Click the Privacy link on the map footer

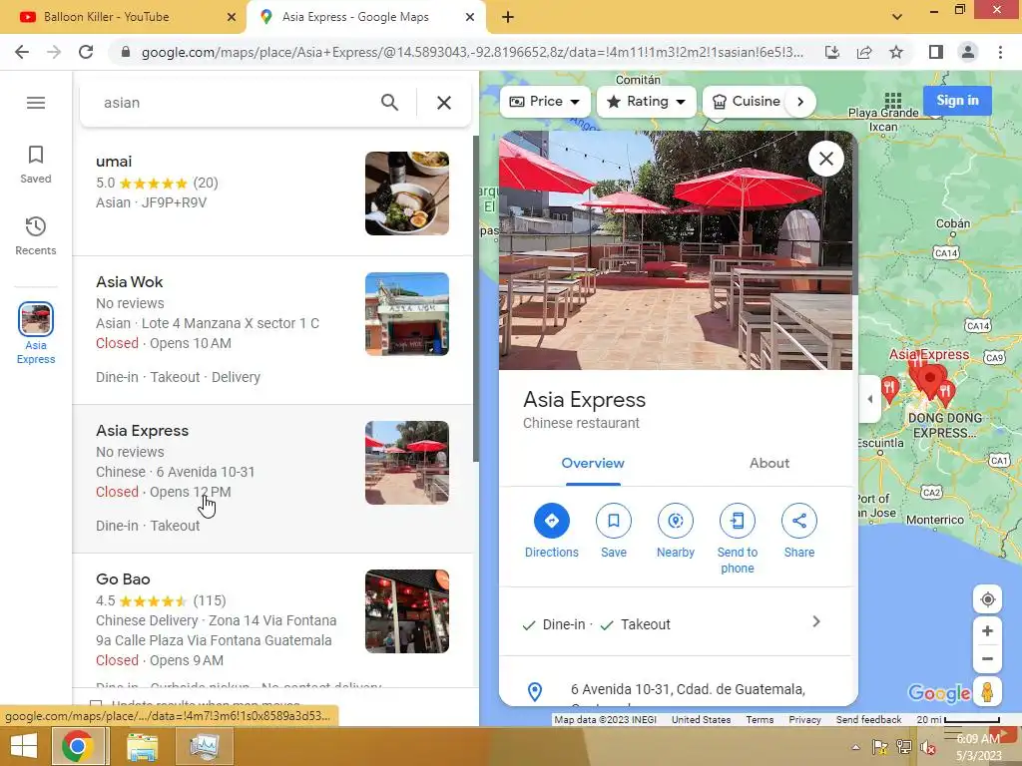click(805, 720)
